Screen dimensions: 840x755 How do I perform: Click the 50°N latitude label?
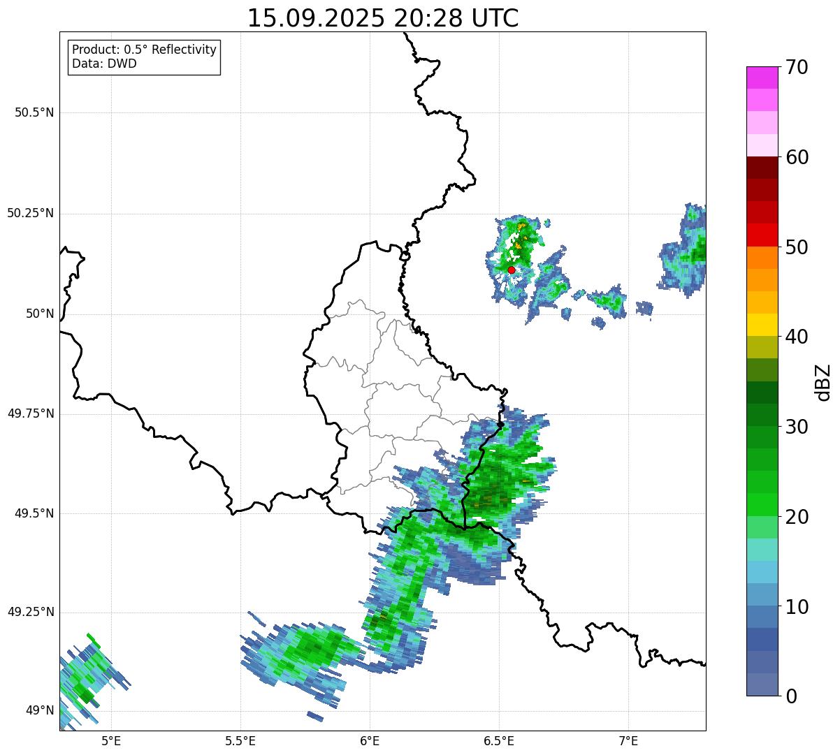point(40,314)
